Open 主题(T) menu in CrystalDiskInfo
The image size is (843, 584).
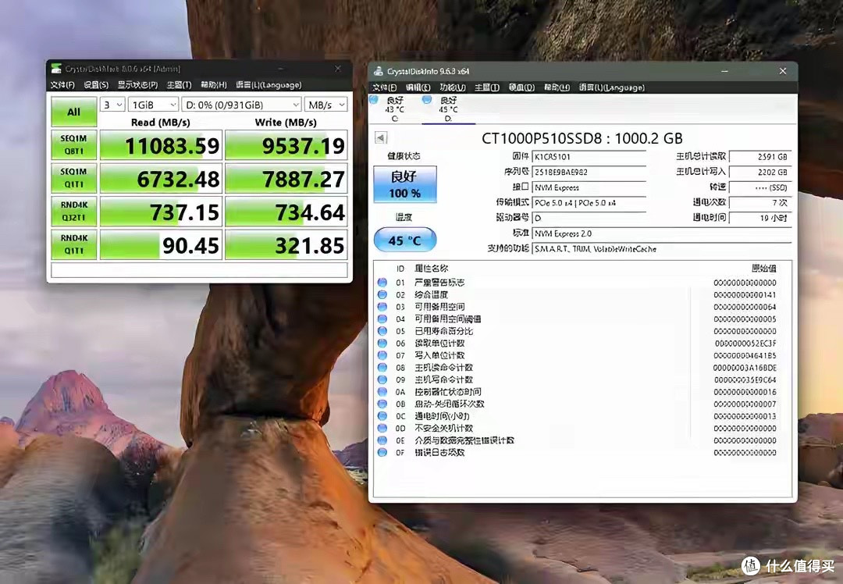click(x=487, y=87)
